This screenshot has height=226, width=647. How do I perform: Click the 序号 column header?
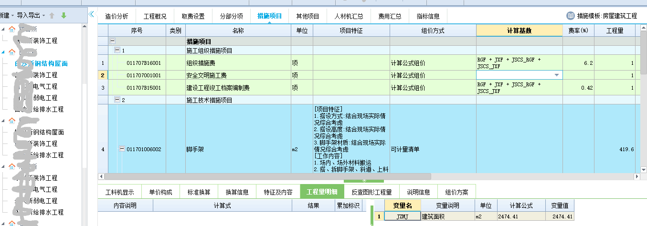pos(137,31)
